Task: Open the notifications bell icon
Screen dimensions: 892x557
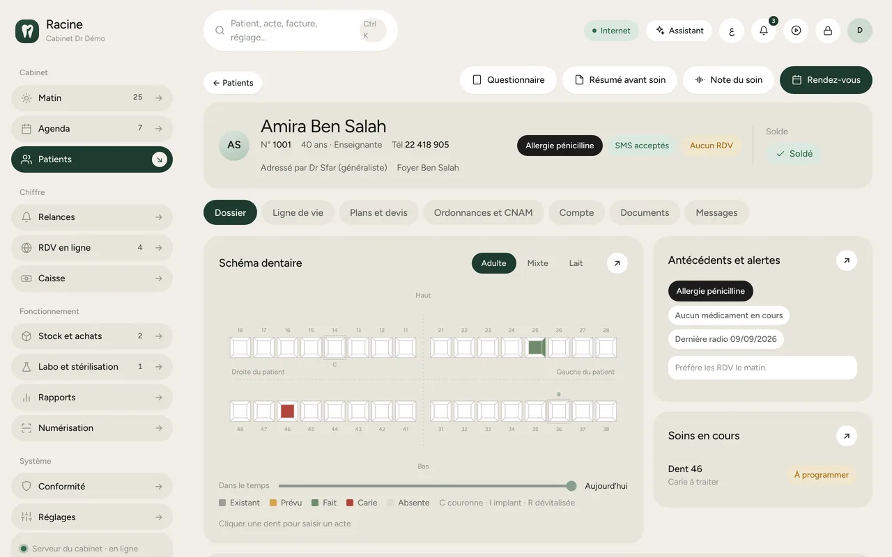Action: coord(764,31)
